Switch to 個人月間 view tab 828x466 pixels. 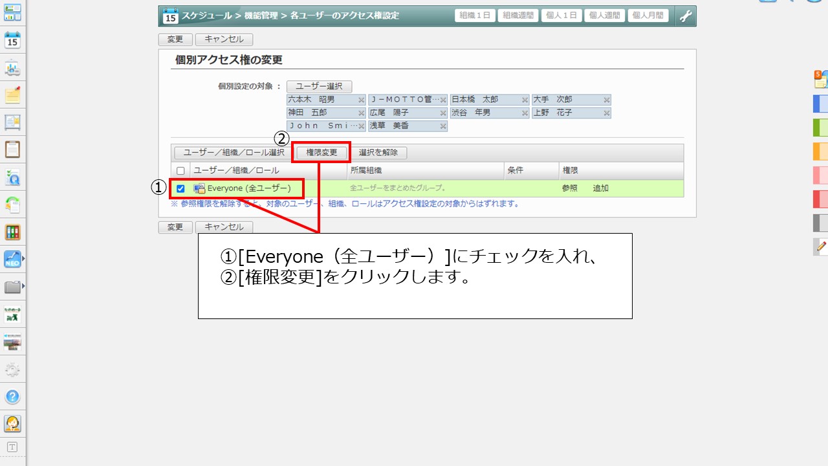click(x=648, y=16)
